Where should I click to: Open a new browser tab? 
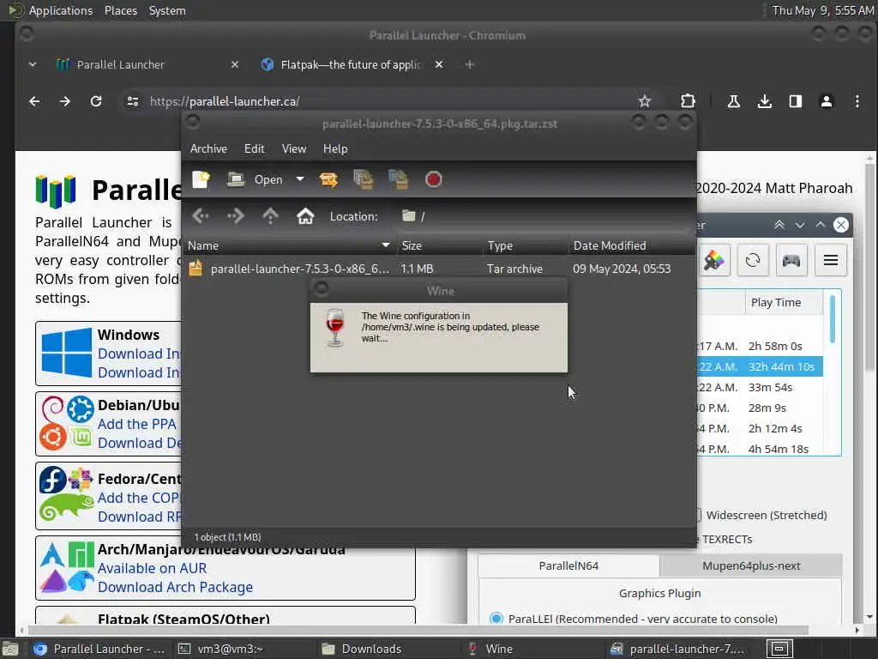pos(469,64)
